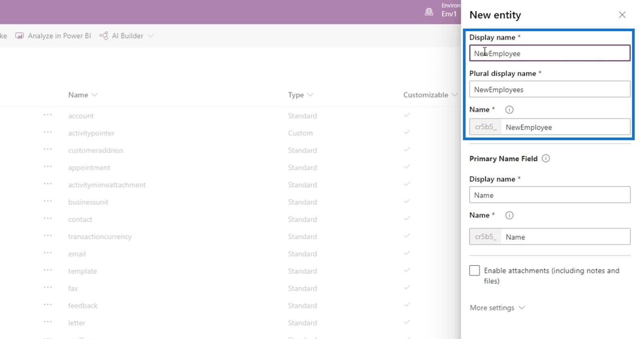The width and height of the screenshot is (639, 339).
Task: Click the Env1 environment selector
Action: [449, 14]
